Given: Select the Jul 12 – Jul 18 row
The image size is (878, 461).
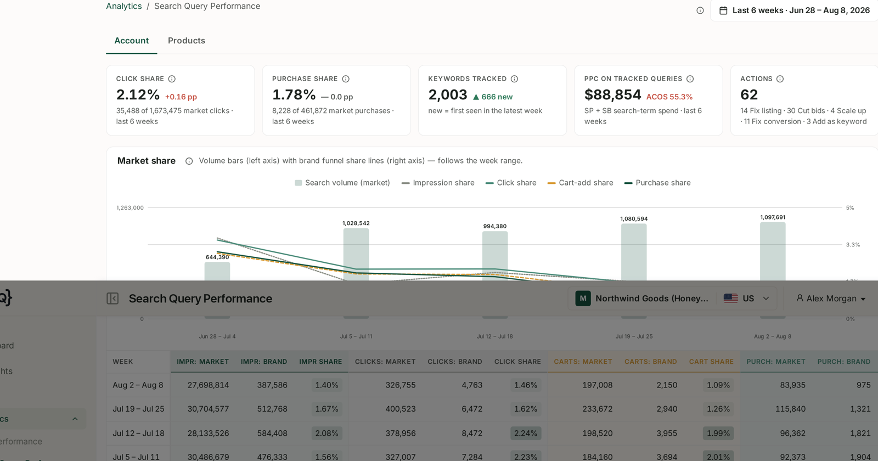Looking at the screenshot, I should (492, 433).
